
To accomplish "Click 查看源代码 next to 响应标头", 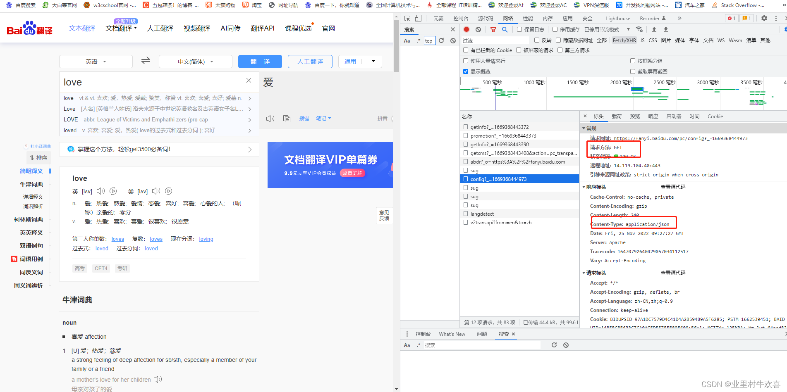I will 673,187.
